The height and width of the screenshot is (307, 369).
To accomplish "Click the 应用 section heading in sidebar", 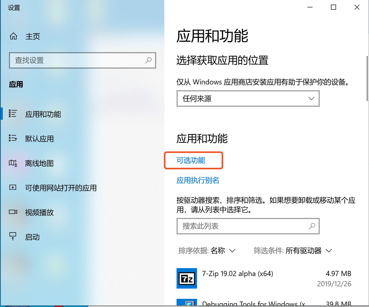I will pos(16,84).
